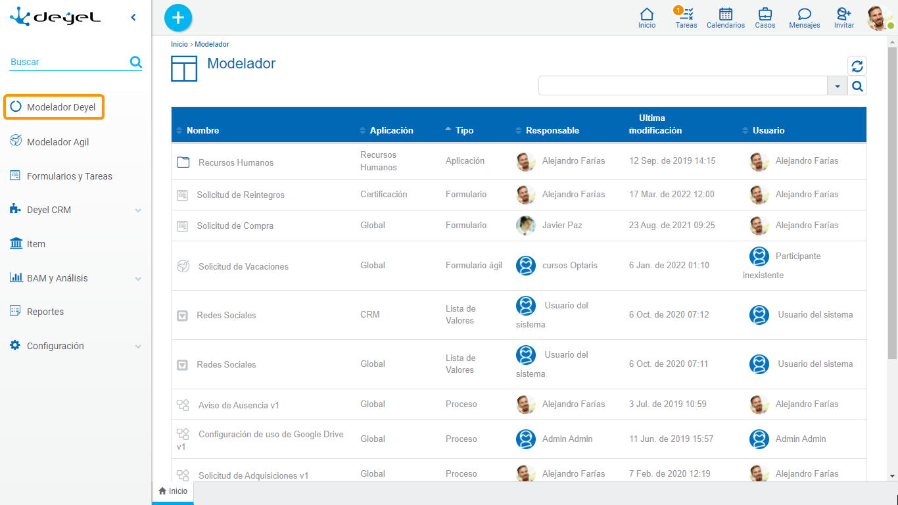898x505 pixels.
Task: Click 'Solicitud de Compra' name cell
Action: coord(235,226)
